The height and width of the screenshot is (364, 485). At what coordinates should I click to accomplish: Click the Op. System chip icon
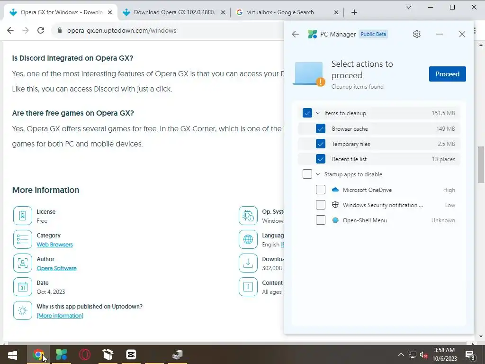point(248,216)
